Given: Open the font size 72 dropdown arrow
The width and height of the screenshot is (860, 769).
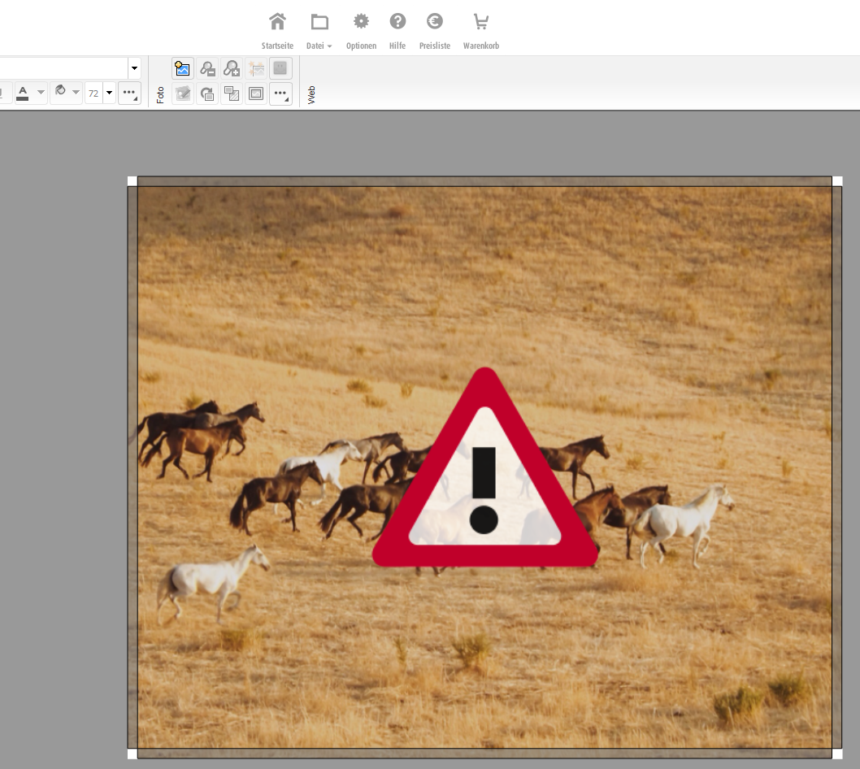Looking at the screenshot, I should click(109, 93).
